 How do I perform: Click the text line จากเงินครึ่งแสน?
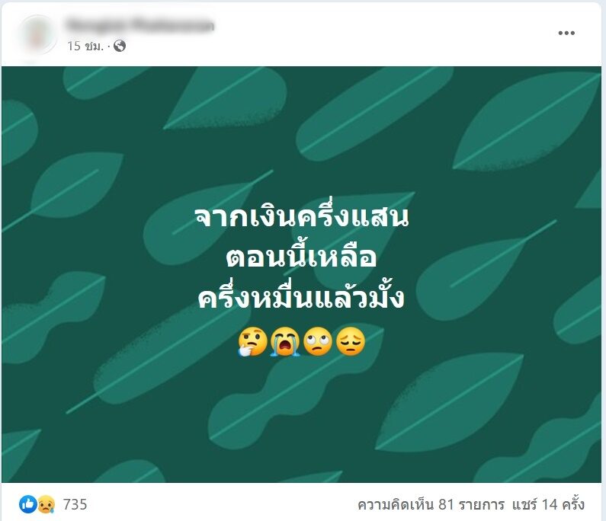pos(301,216)
